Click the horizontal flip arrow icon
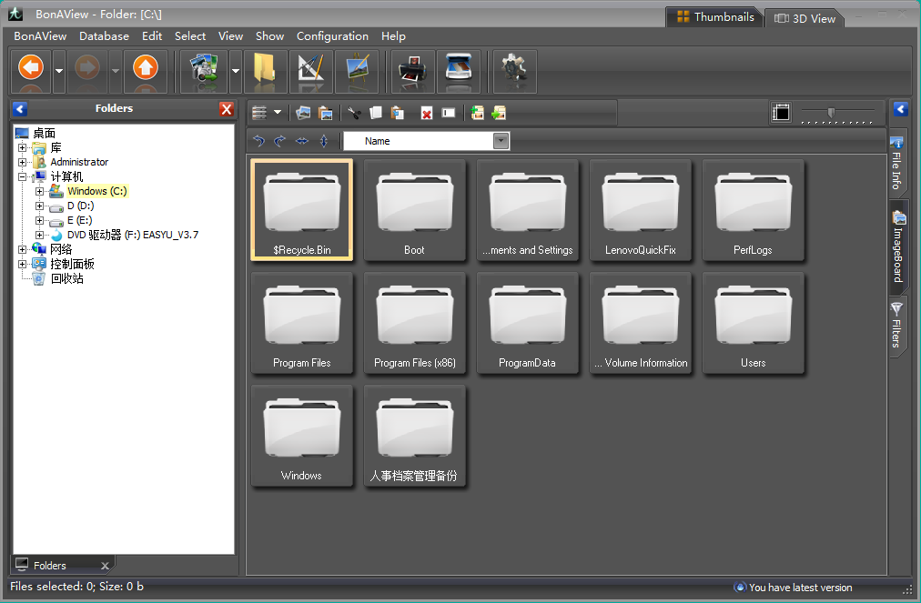Viewport: 921px width, 603px height. [302, 141]
